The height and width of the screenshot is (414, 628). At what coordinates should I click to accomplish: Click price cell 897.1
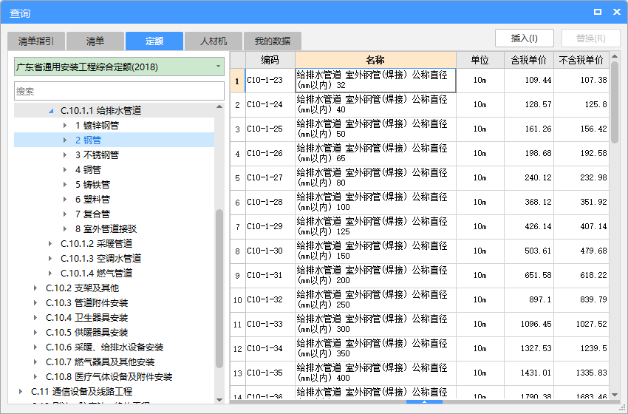coord(529,299)
